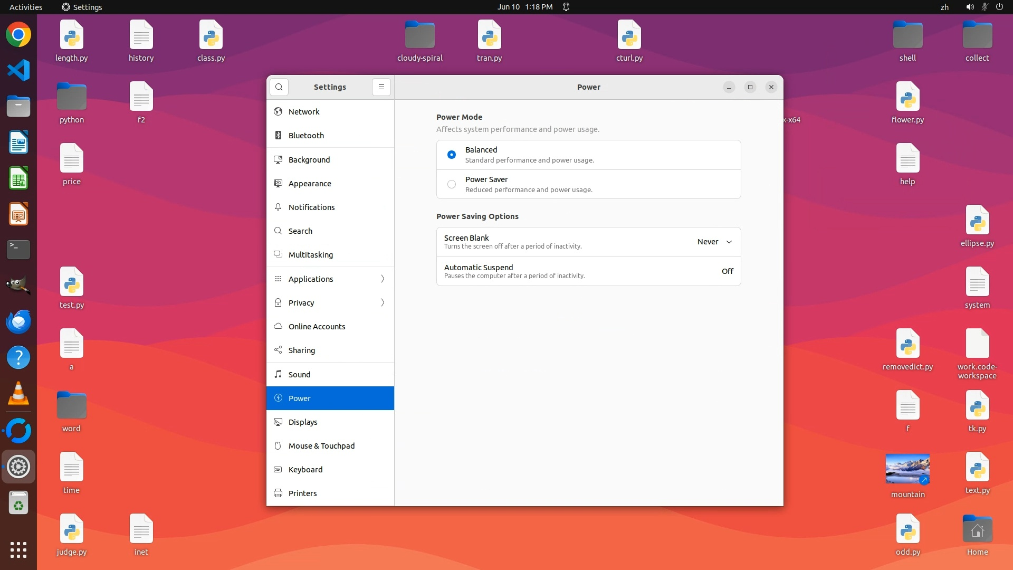This screenshot has height=570, width=1013.
Task: Open the Settings hamburger menu
Action: click(x=381, y=87)
